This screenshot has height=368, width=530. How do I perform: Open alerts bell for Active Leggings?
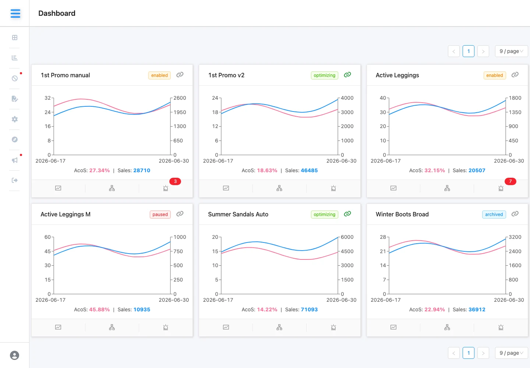tap(501, 188)
